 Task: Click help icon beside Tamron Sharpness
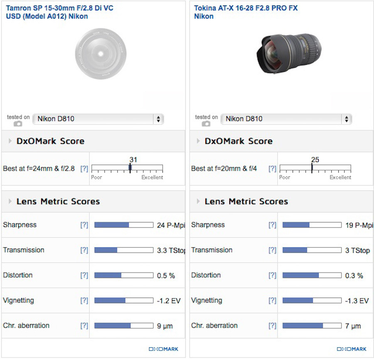pos(84,225)
